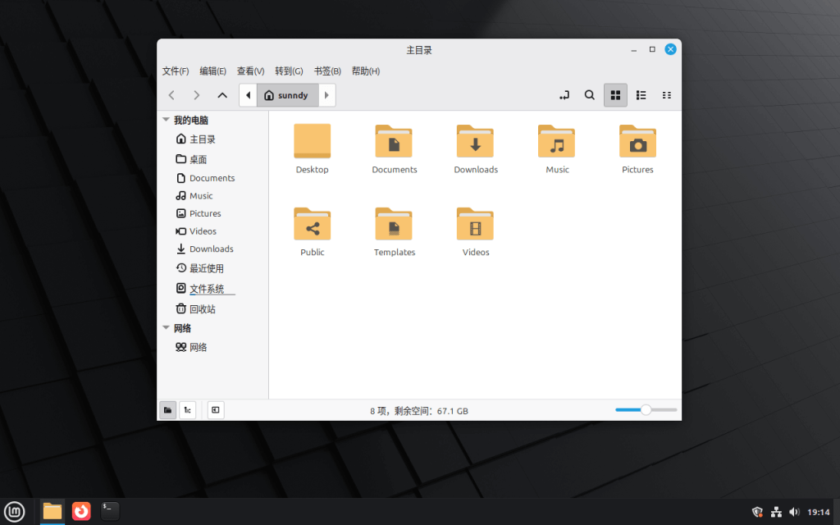Select the Music folder icon

[557, 141]
